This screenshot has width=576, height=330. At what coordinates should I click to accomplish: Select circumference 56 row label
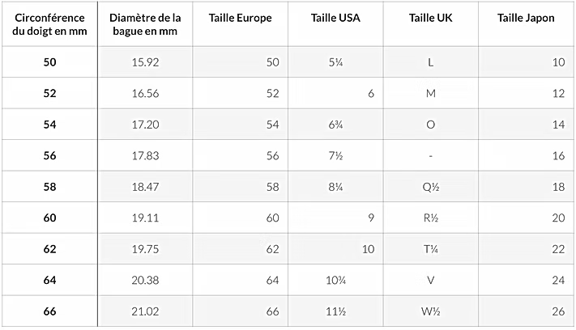point(49,155)
